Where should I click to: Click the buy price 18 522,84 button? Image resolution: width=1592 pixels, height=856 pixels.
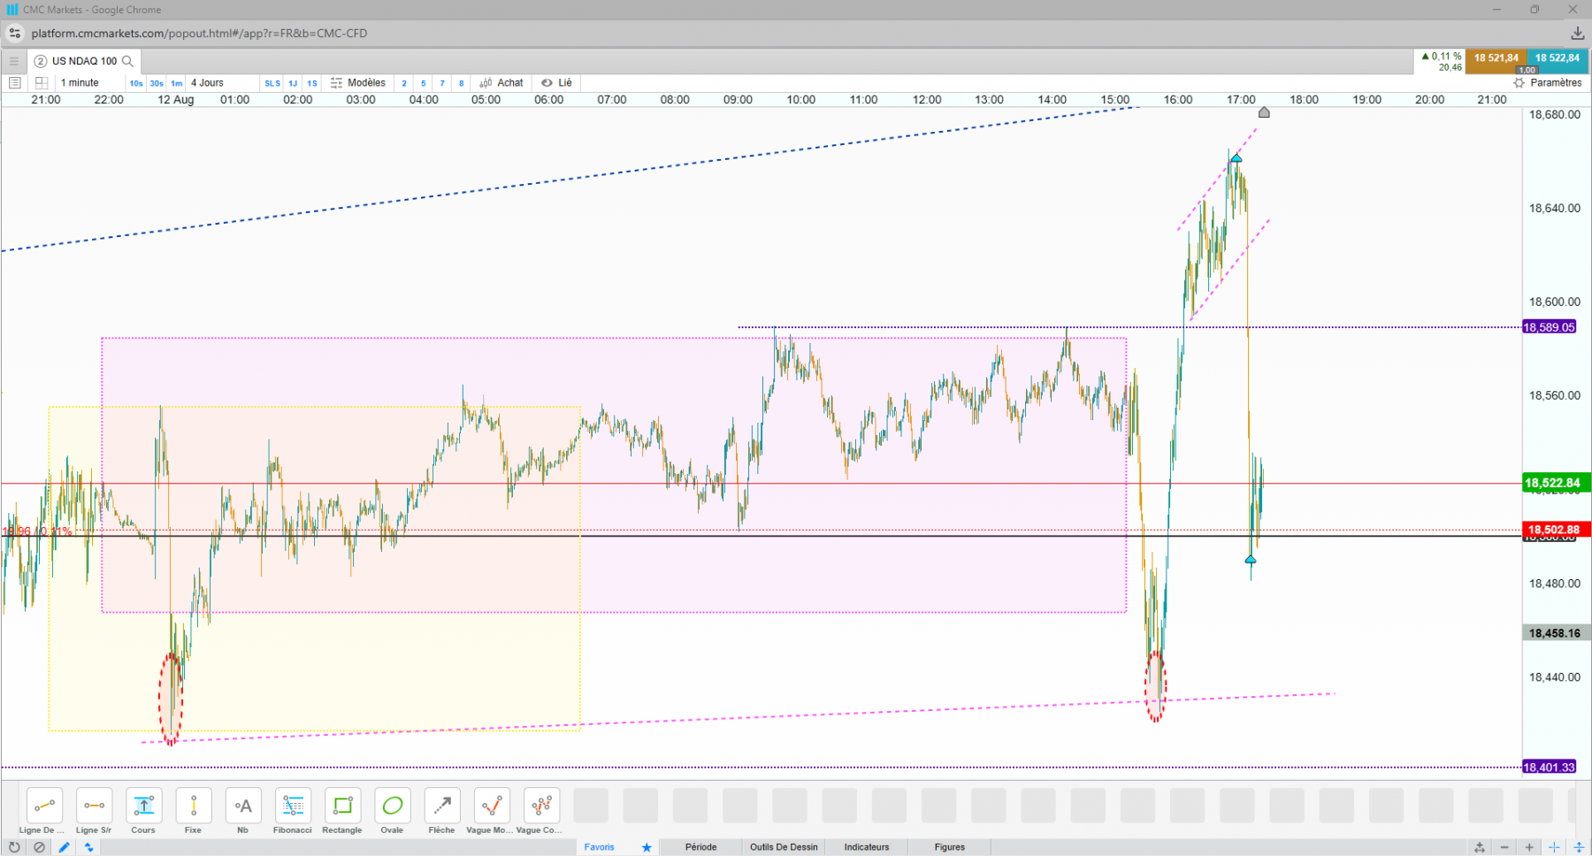tap(1558, 61)
